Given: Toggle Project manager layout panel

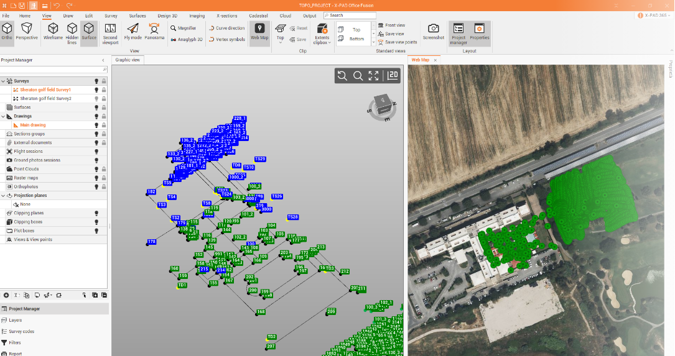Looking at the screenshot, I should click(x=459, y=34).
